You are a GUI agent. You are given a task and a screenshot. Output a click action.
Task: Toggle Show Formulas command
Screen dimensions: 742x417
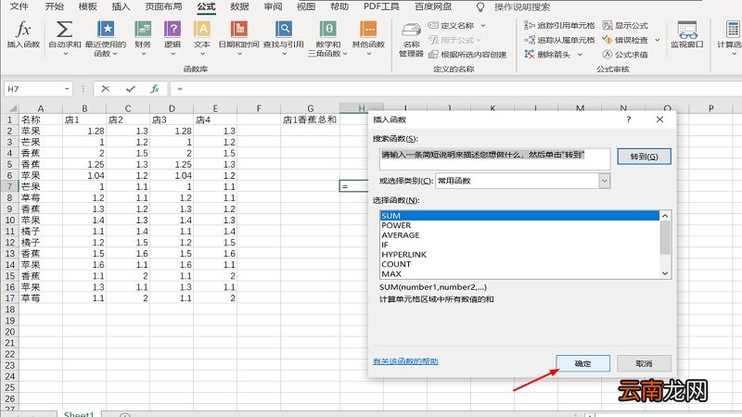click(x=625, y=26)
